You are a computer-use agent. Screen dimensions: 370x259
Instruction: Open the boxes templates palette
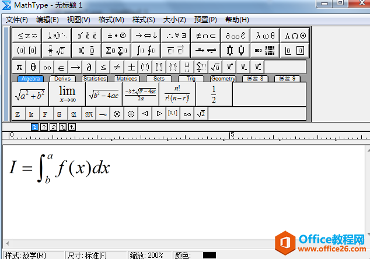pyautogui.click(x=295, y=50)
